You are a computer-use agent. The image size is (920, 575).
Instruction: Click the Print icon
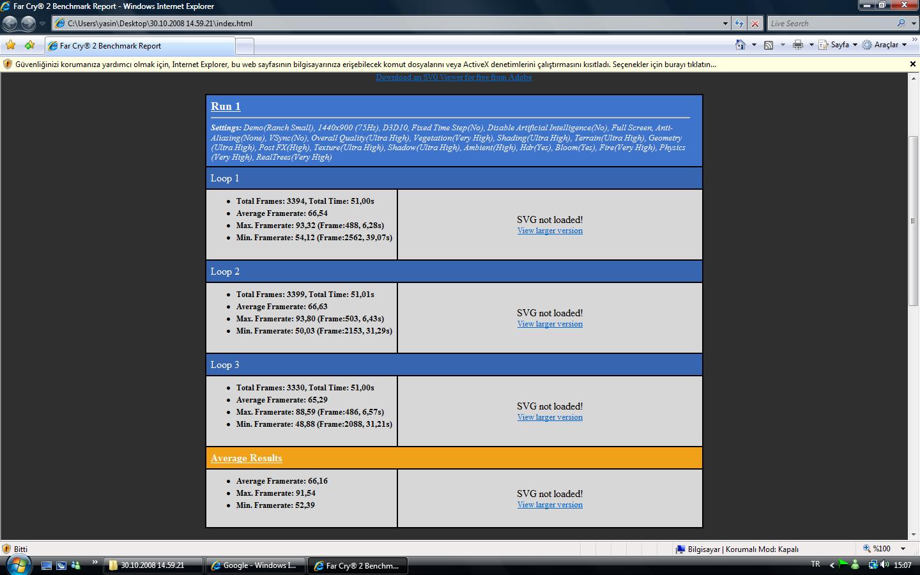tap(798, 45)
